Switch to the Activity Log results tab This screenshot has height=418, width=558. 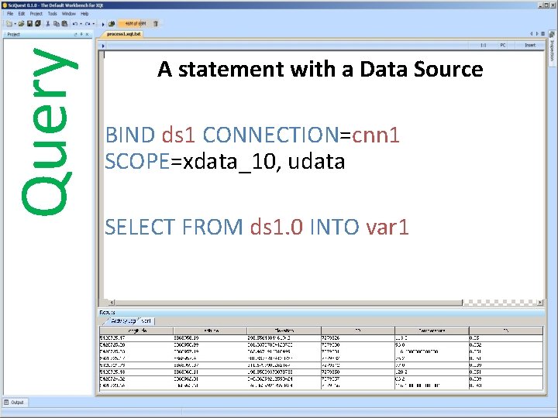[122, 320]
